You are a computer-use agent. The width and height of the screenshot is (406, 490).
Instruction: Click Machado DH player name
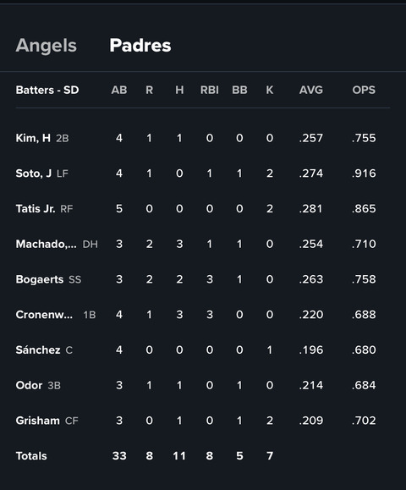tap(46, 244)
